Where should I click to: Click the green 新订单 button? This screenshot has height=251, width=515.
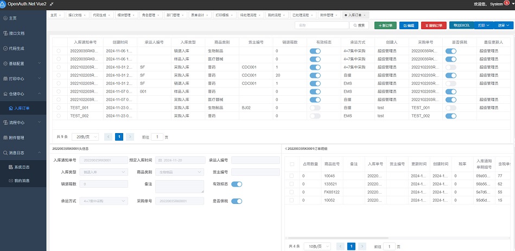(386, 25)
